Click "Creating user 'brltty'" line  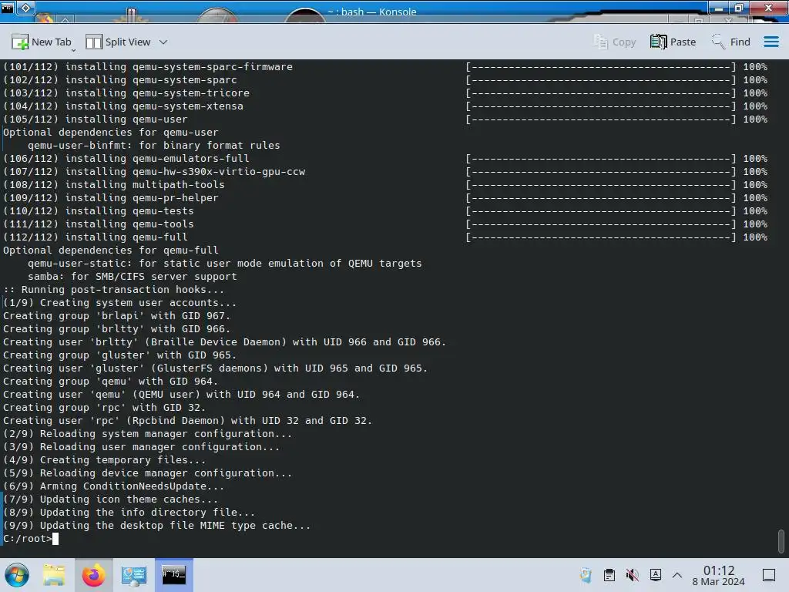tap(224, 341)
